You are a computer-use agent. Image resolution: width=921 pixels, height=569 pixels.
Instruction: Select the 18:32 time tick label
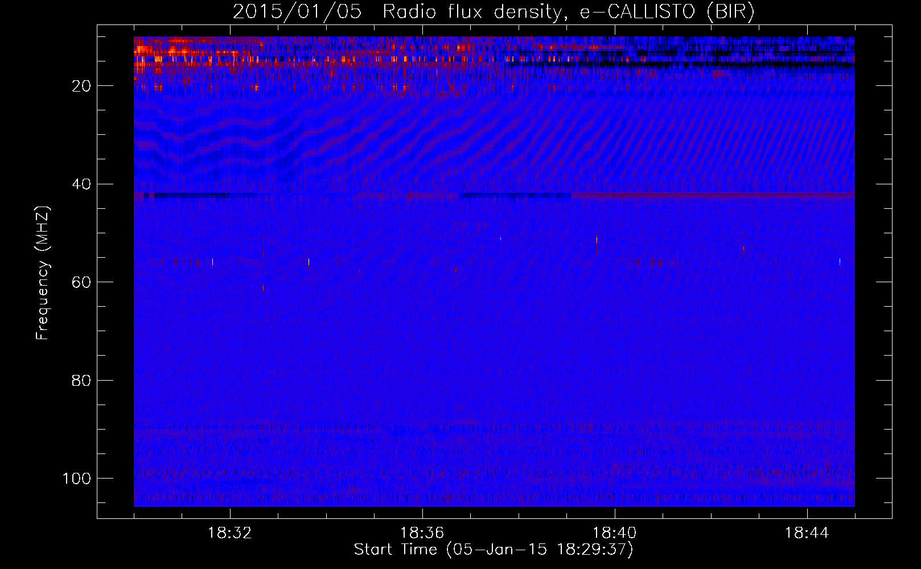tap(230, 533)
